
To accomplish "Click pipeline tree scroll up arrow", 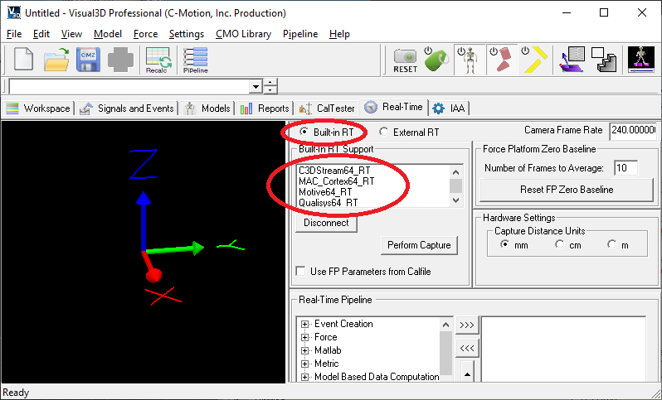I will (x=445, y=325).
